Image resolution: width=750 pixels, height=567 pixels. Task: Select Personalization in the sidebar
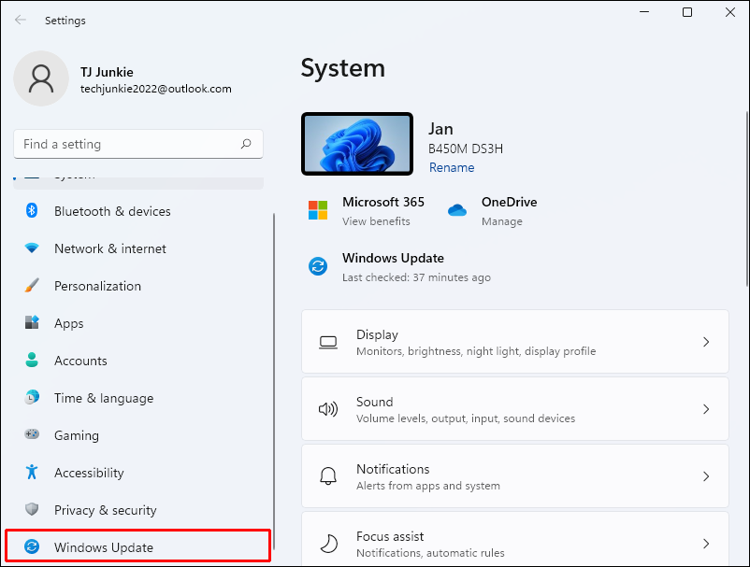coord(138,286)
